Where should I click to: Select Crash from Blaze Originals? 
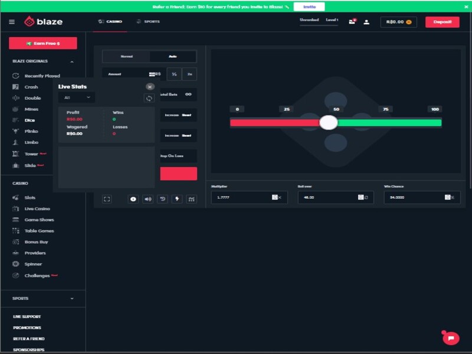pos(31,87)
